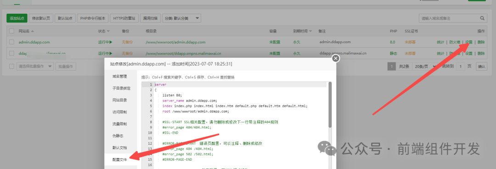The height and width of the screenshot is (169, 496).
Task: Sort by the 状态 column arrow
Action: pos(108,31)
